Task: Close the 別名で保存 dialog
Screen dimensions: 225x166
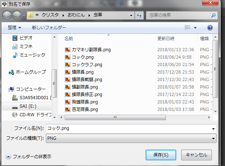Action: [x=210, y=2]
